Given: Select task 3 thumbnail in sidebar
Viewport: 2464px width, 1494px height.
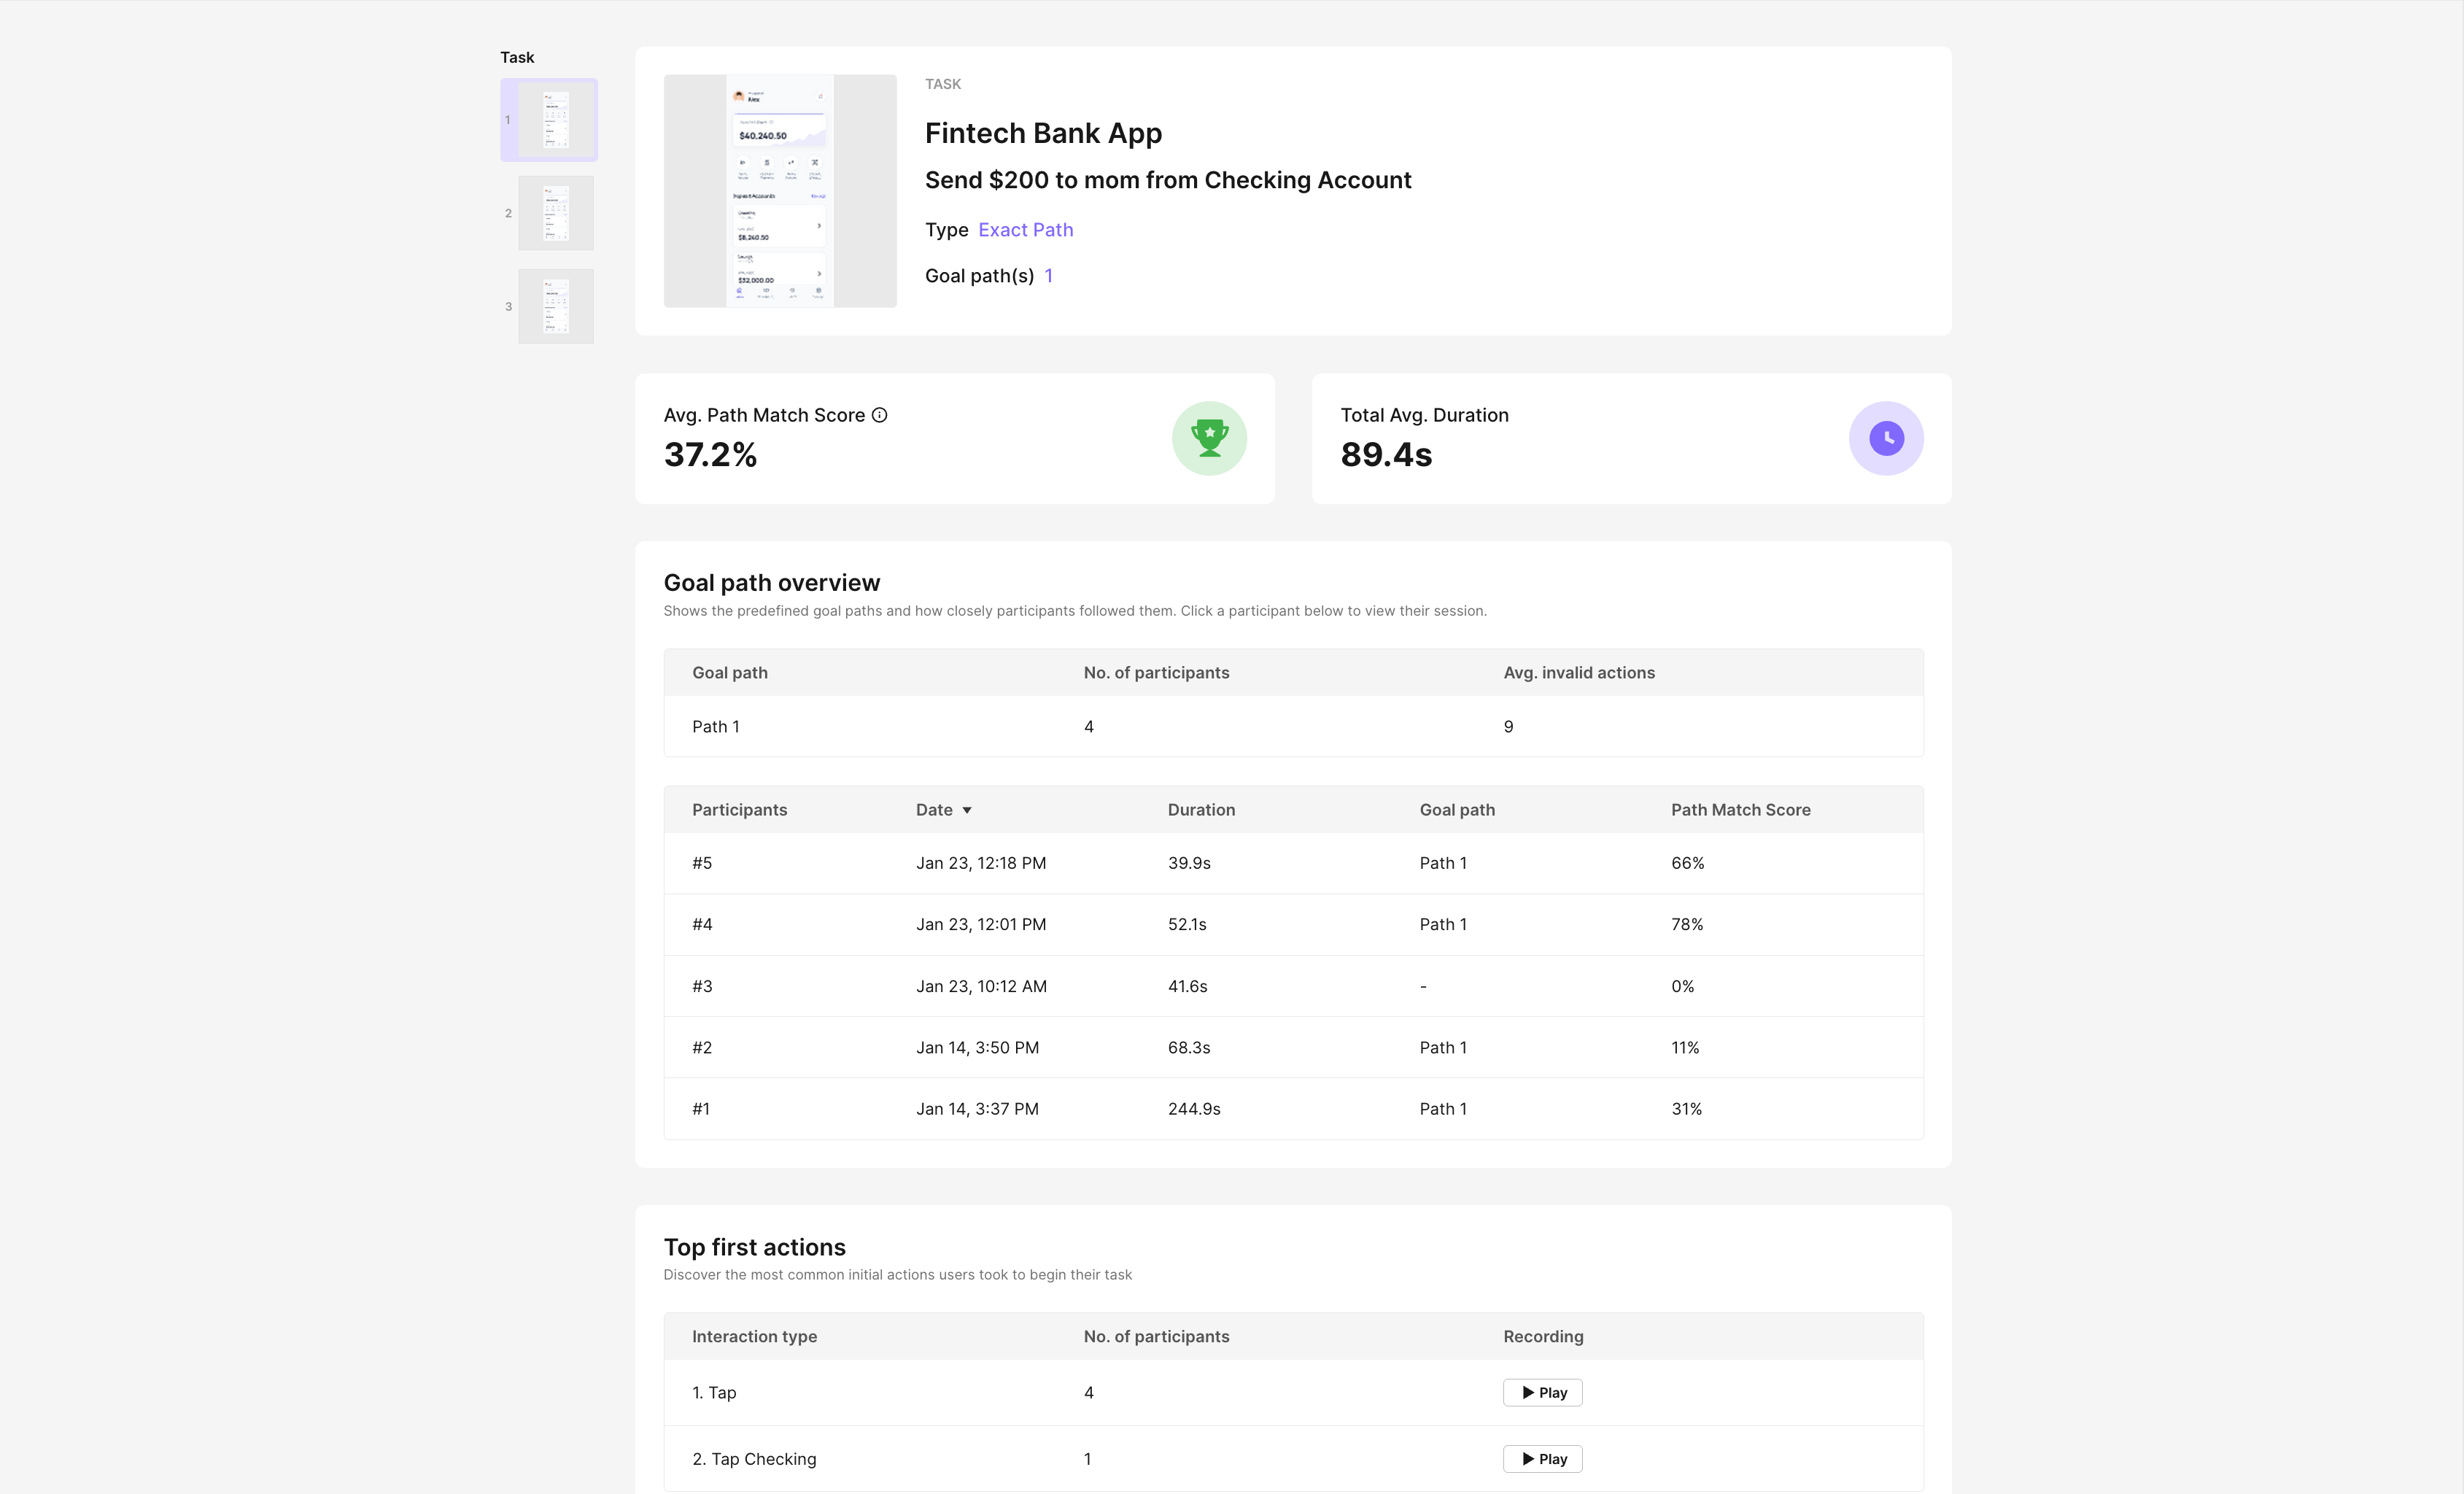Looking at the screenshot, I should coord(555,306).
